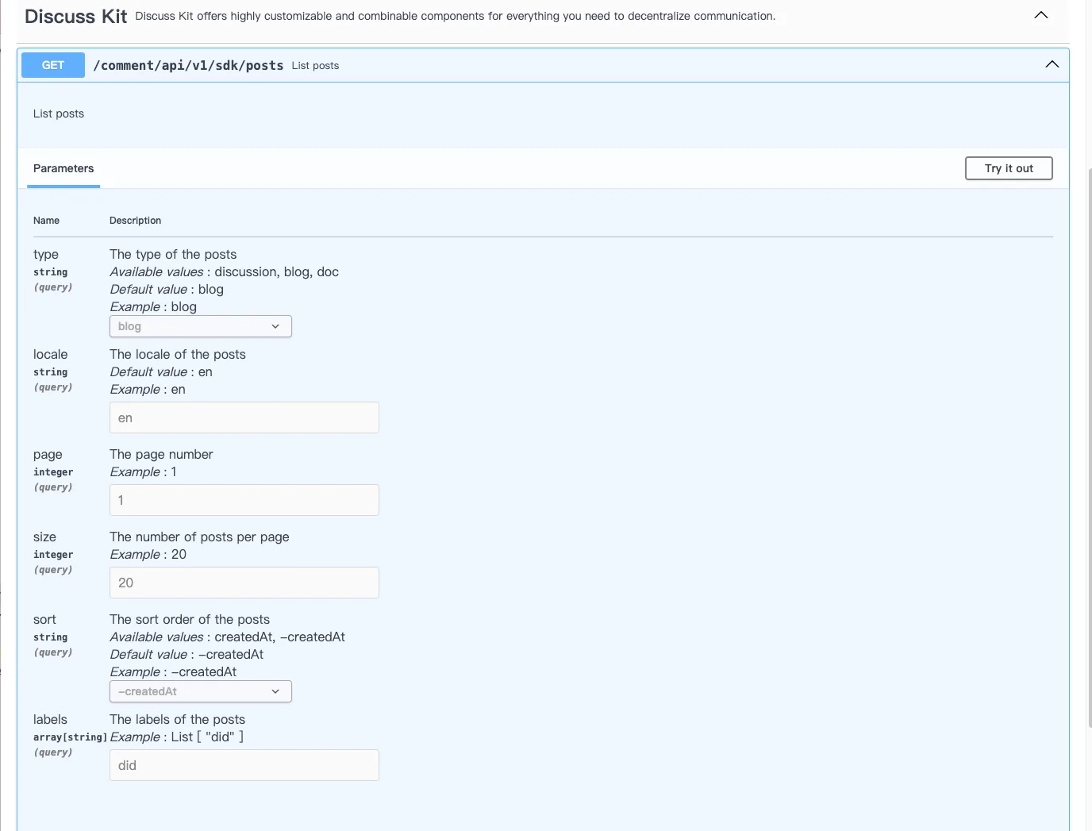Click the 'locale' parameter name
1092x831 pixels.
51,354
